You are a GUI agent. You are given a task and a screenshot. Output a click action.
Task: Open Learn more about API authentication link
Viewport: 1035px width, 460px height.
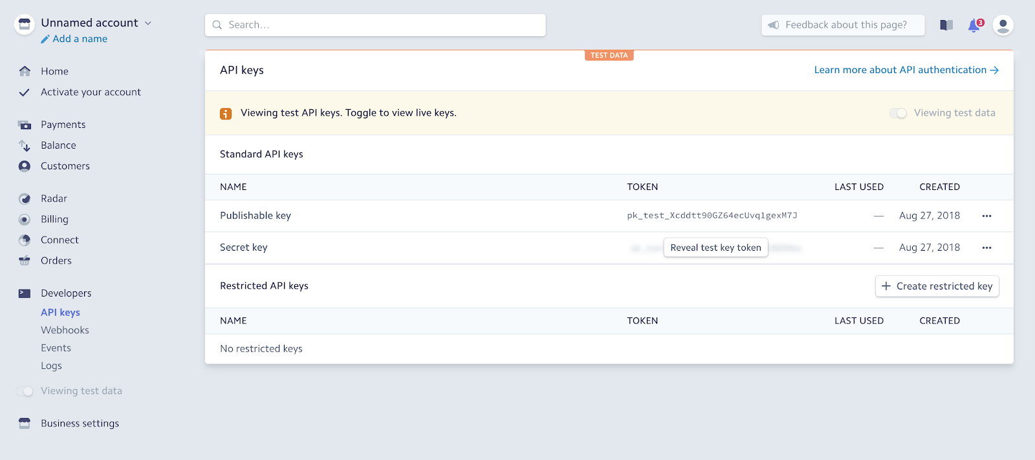(x=906, y=70)
